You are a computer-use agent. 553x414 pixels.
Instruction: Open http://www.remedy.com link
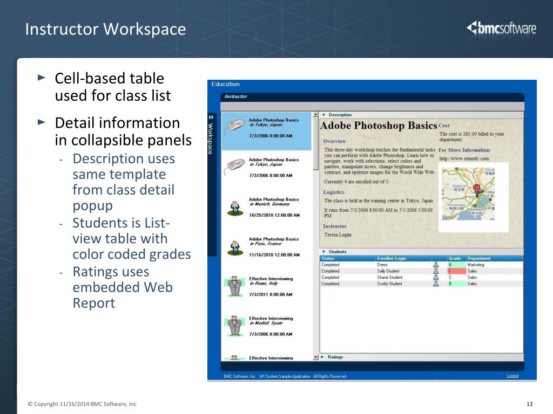(464, 158)
